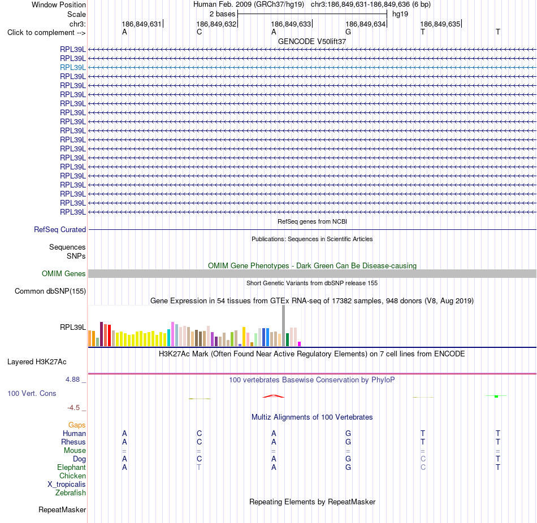Viewport: 537px width, 523px height.
Task: Click the G base in the Rhesus row
Action: [x=348, y=442]
